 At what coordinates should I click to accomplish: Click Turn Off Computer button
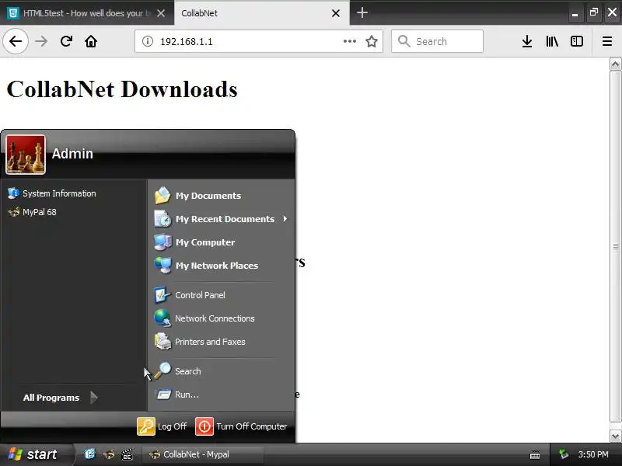[x=242, y=426]
